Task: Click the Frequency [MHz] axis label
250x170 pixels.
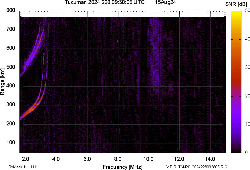Action: tap(122, 167)
